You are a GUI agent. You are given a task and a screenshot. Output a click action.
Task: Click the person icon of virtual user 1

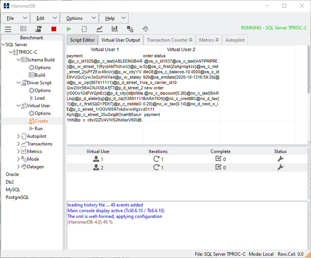click(96, 159)
